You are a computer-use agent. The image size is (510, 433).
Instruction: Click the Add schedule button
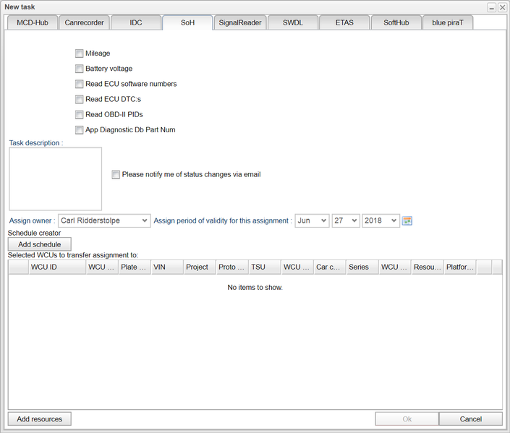pos(40,244)
